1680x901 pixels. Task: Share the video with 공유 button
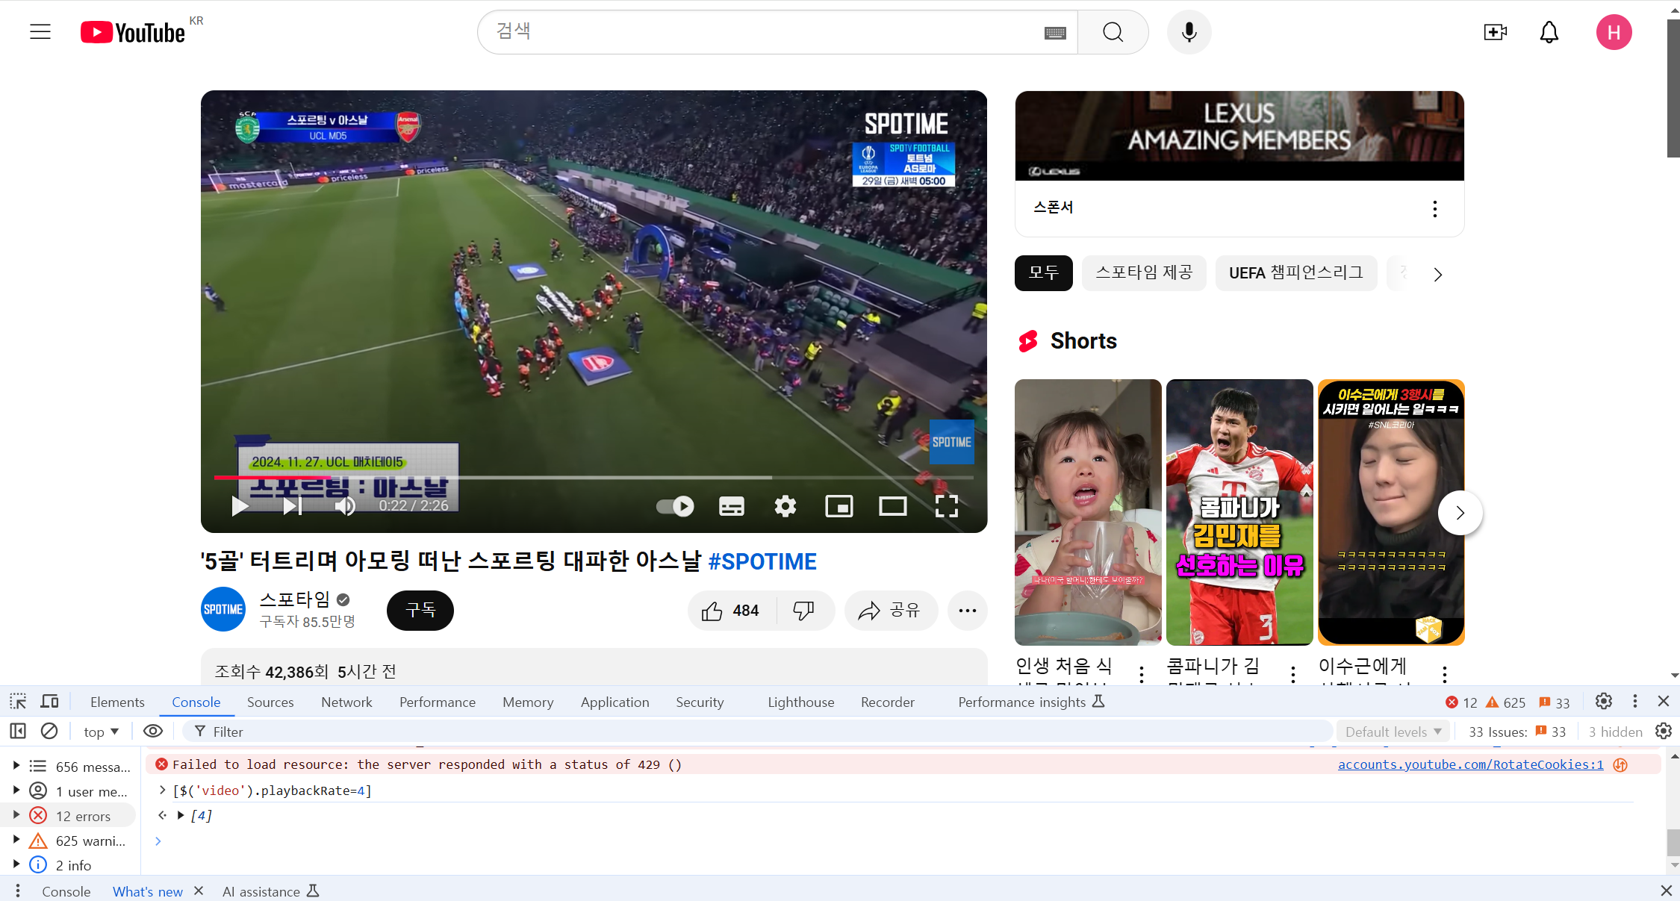(890, 611)
